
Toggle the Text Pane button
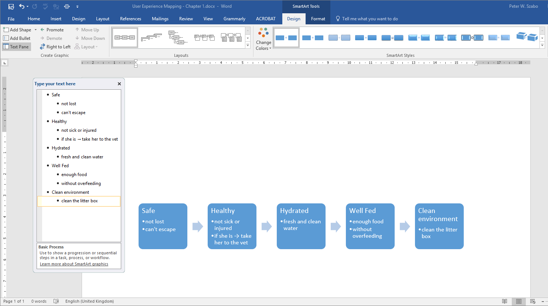point(16,47)
